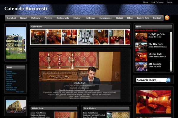Open the Listari menu item
178x118 pixels.
[119, 18]
